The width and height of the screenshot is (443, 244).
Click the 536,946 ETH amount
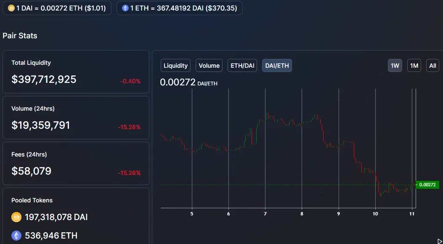(51, 236)
